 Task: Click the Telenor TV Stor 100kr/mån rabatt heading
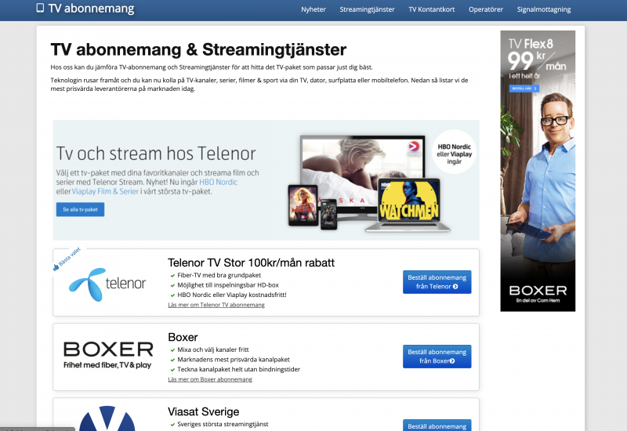click(x=251, y=263)
